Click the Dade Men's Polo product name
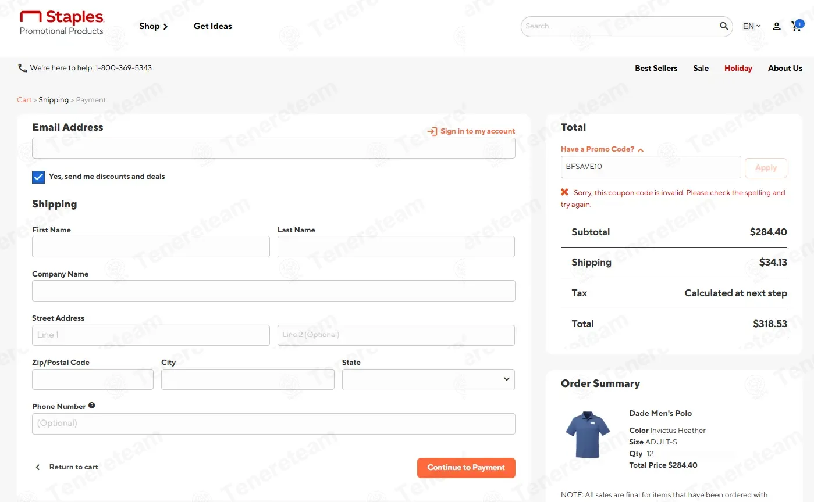Screen dimensions: 814x502 click(660, 413)
